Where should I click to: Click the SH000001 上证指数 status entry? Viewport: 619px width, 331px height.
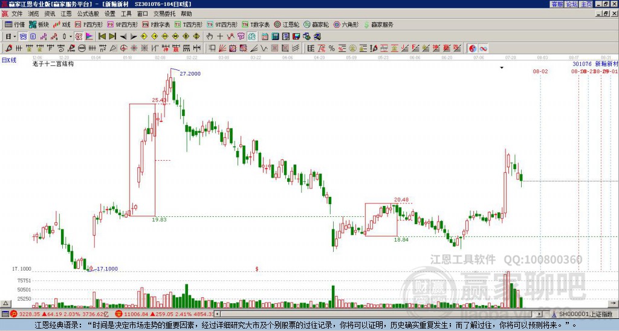tap(585, 314)
